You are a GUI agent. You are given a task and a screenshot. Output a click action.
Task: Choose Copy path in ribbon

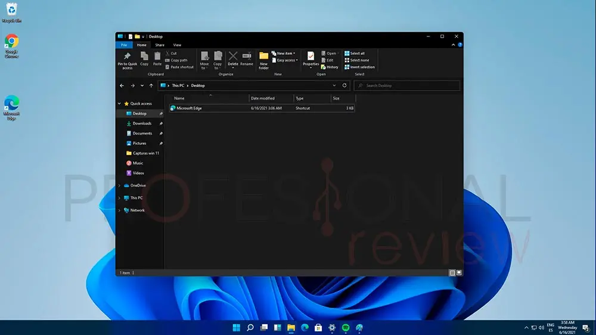tap(176, 60)
